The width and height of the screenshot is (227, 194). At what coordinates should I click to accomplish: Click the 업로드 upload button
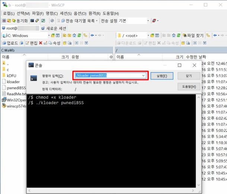(x=10, y=43)
